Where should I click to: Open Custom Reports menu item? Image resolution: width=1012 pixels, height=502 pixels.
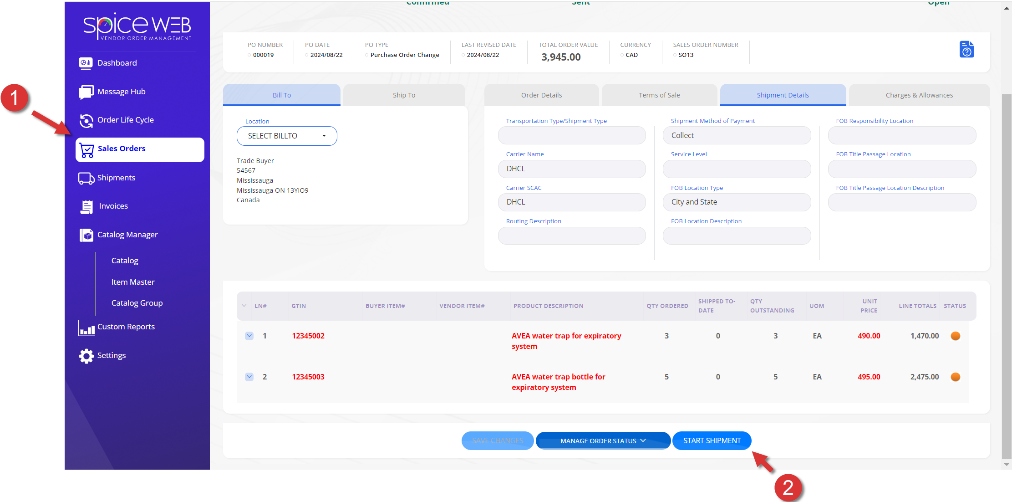point(126,327)
